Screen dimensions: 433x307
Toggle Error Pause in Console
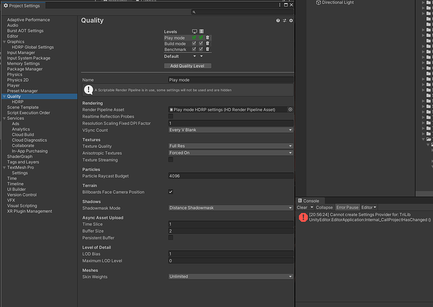click(x=347, y=207)
